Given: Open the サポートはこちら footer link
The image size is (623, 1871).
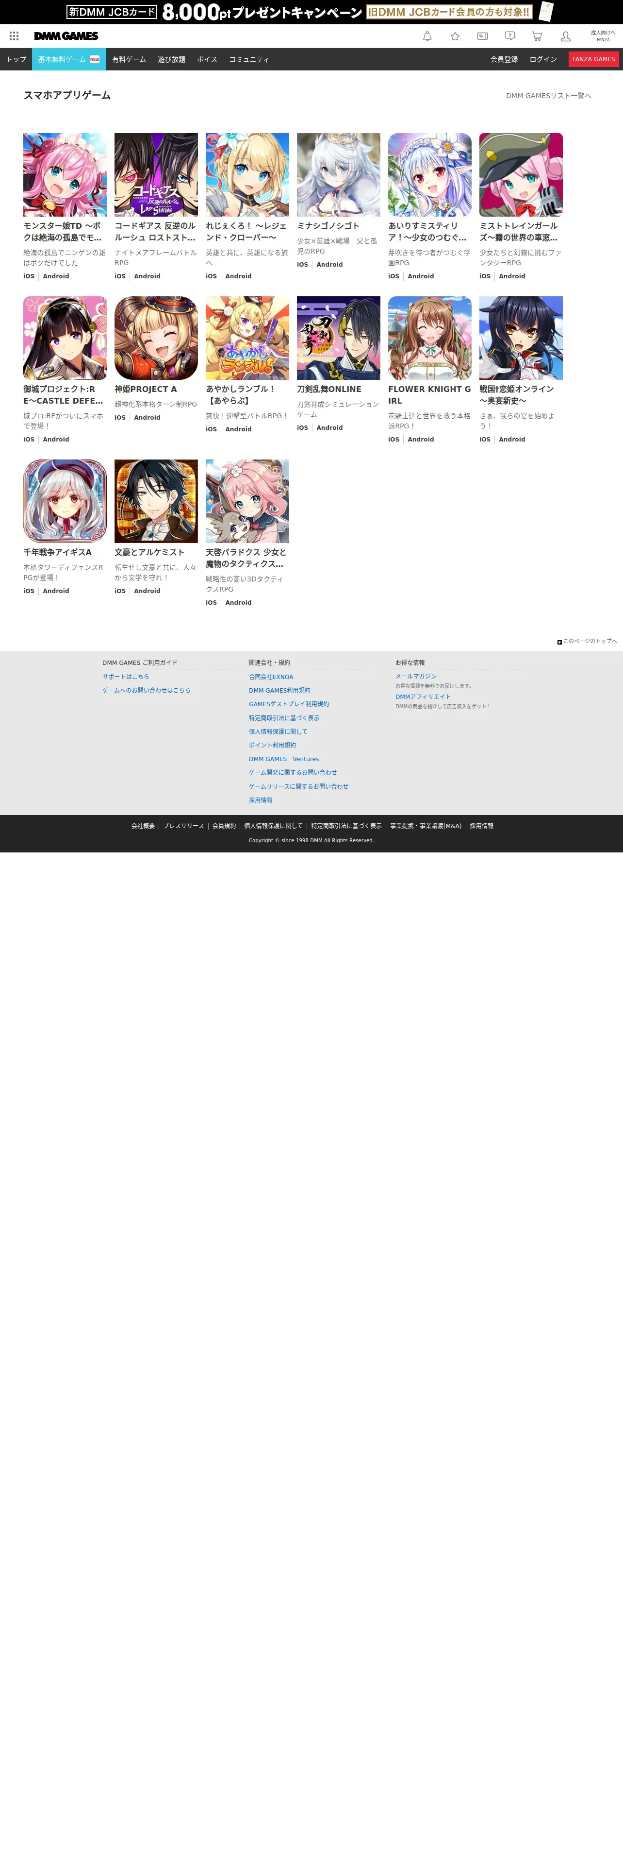Looking at the screenshot, I should point(126,677).
